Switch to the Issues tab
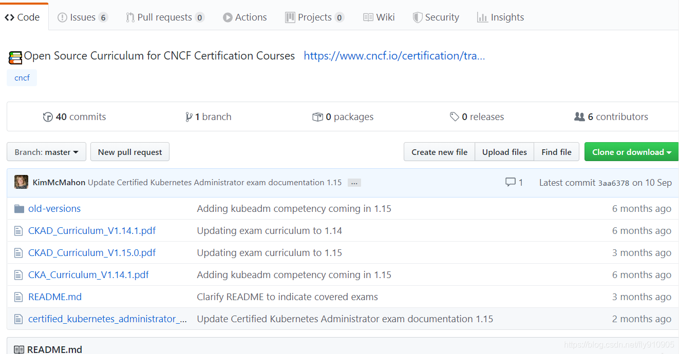Viewport: 679px width, 354px height. coord(82,17)
